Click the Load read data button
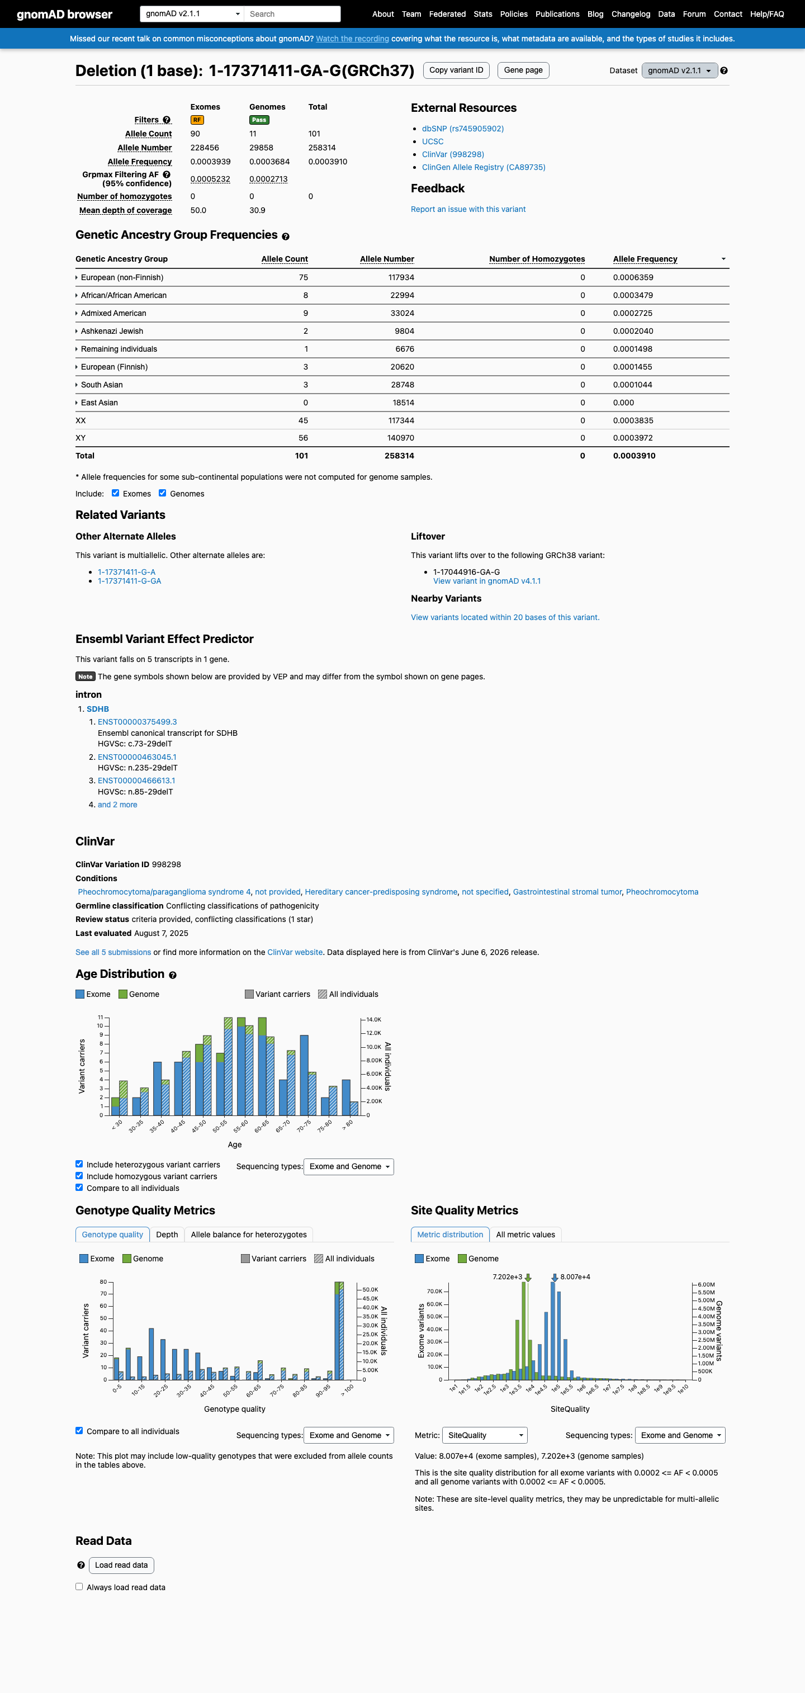805x1693 pixels. click(121, 1565)
